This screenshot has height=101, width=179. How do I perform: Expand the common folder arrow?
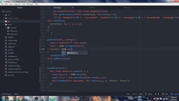pos(6,28)
